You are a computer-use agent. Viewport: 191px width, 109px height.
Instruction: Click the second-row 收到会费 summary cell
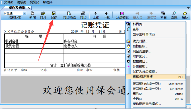click(34, 46)
